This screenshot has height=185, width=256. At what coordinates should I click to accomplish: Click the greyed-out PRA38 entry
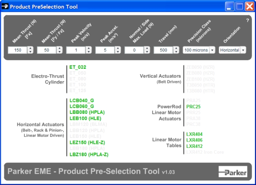pos(193,119)
